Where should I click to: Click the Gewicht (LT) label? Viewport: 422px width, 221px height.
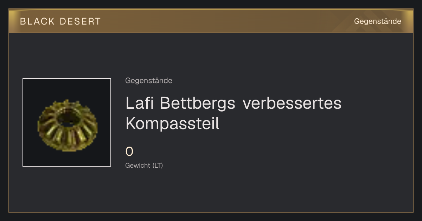144,165
